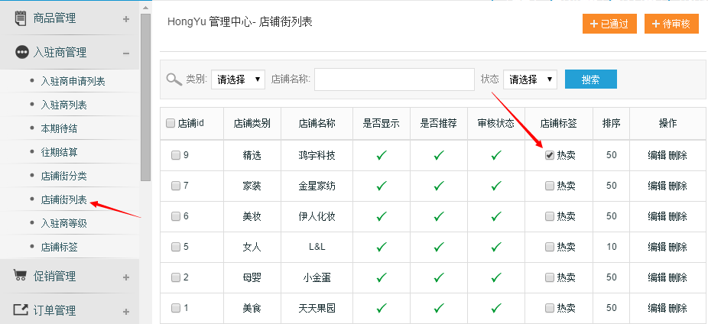Screen dimensions: 708x324
Task: Click the 排序 column header
Action: click(x=612, y=123)
